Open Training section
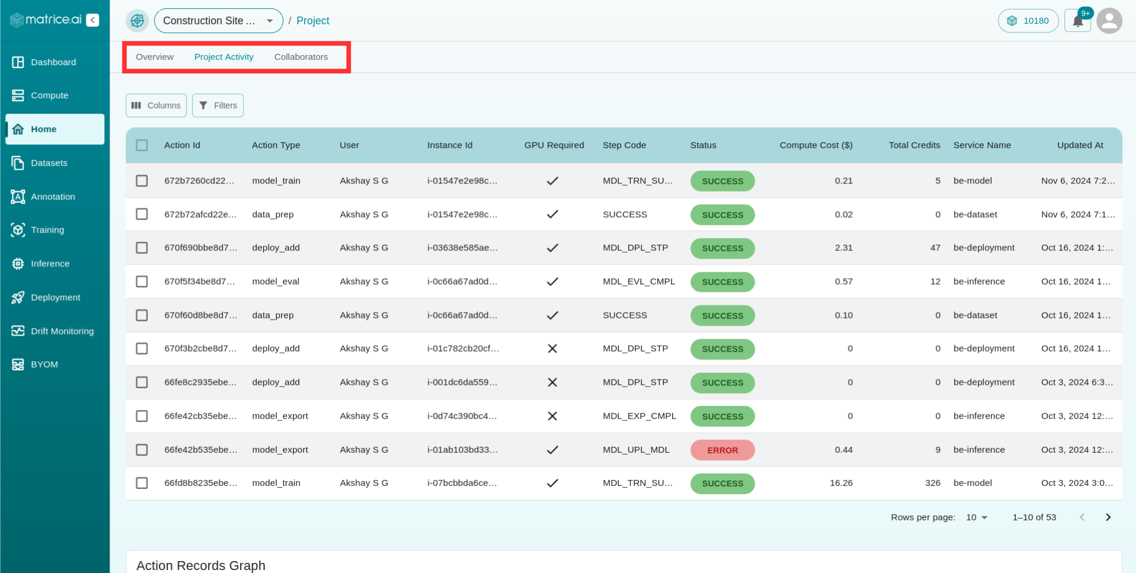 [54, 230]
